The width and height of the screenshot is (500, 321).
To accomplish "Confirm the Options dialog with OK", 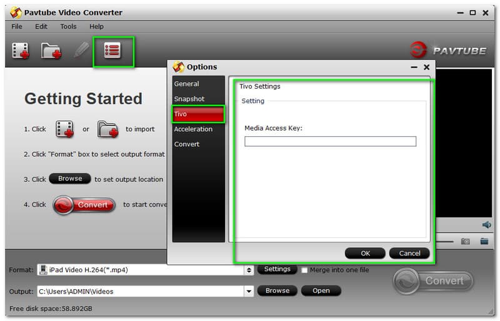I will click(365, 254).
